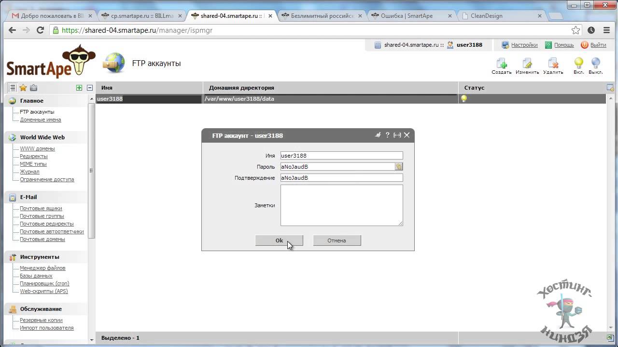Image resolution: width=618 pixels, height=347 pixels.
Task: Reload the browser page
Action: pyautogui.click(x=41, y=30)
